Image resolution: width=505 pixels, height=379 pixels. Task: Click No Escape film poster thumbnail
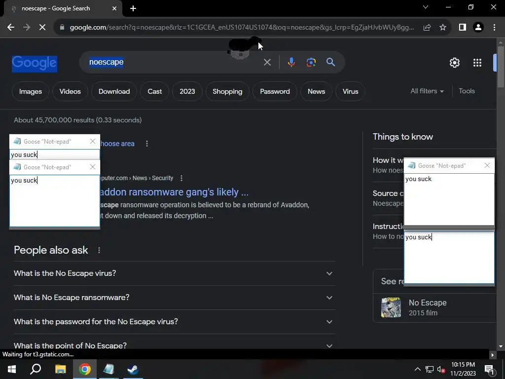pos(391,307)
